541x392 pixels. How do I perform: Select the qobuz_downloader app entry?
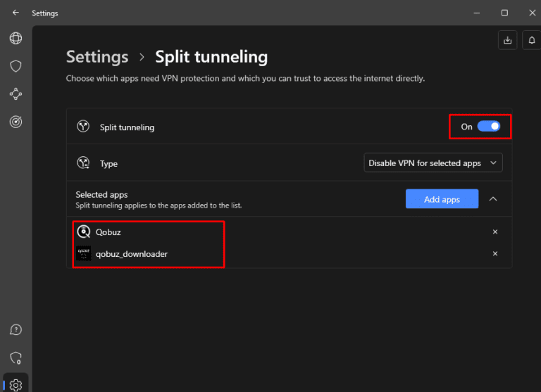click(132, 253)
